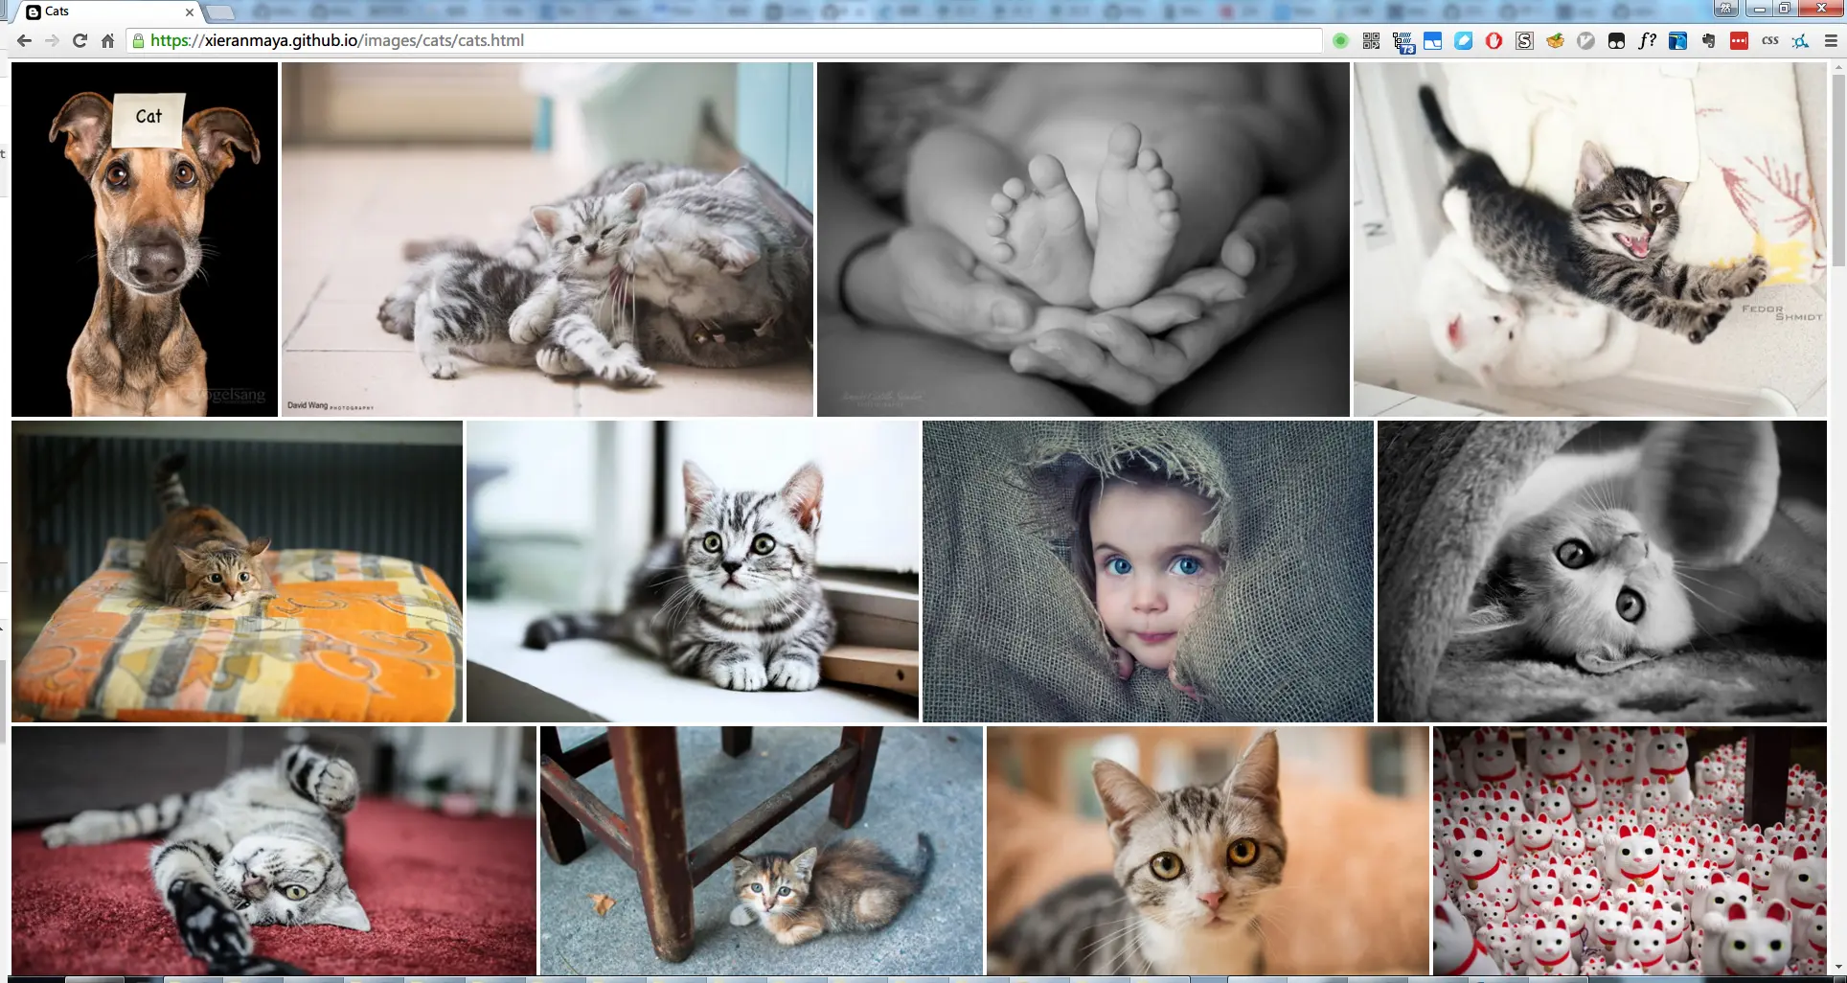Open the cat rolling on red carpet photo

tap(274, 851)
